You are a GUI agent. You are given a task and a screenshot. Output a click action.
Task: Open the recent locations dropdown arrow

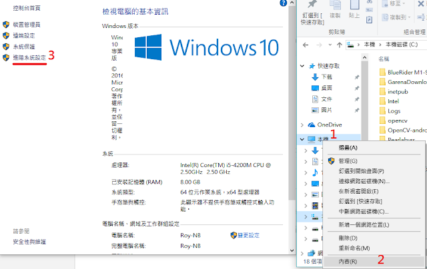click(330, 45)
